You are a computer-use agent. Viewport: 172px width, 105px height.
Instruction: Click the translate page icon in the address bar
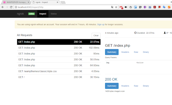tap(112, 7)
